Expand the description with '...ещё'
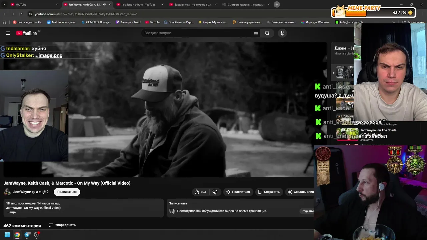Viewport: 427px width, 240px height. [x=11, y=212]
